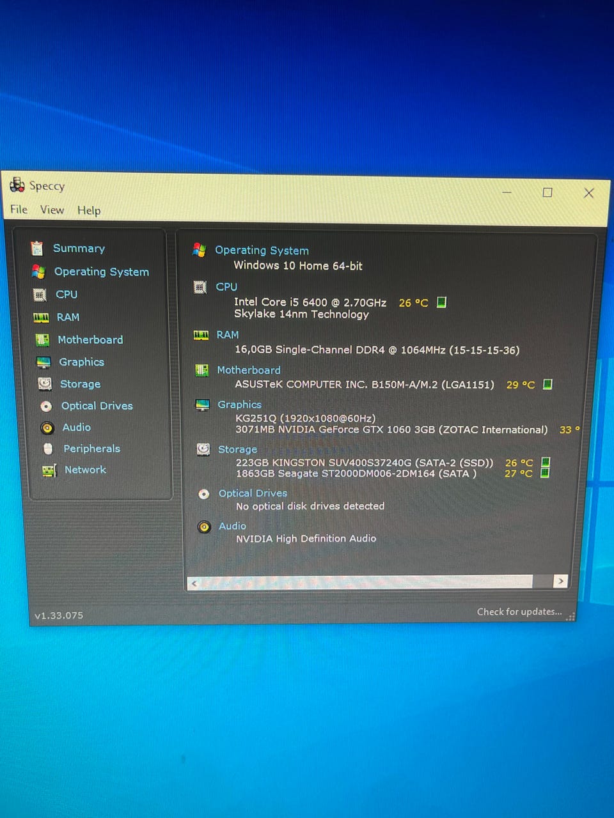Click the memory icon beside RAM heading
614x818 pixels.
(x=201, y=335)
